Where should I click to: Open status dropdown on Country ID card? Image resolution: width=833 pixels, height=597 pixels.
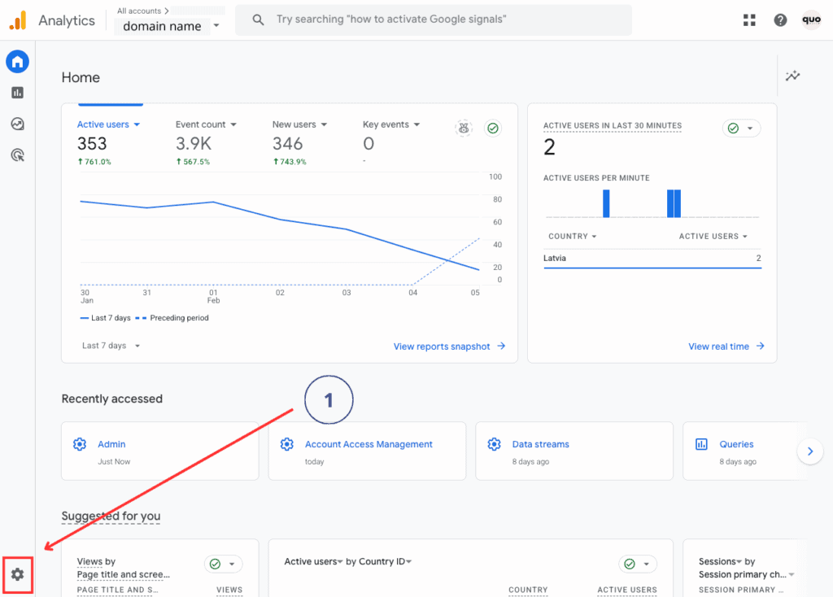[638, 564]
